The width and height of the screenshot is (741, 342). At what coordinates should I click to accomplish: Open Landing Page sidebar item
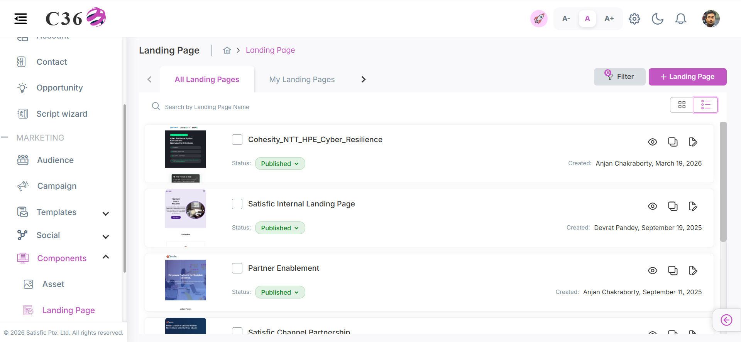point(68,310)
